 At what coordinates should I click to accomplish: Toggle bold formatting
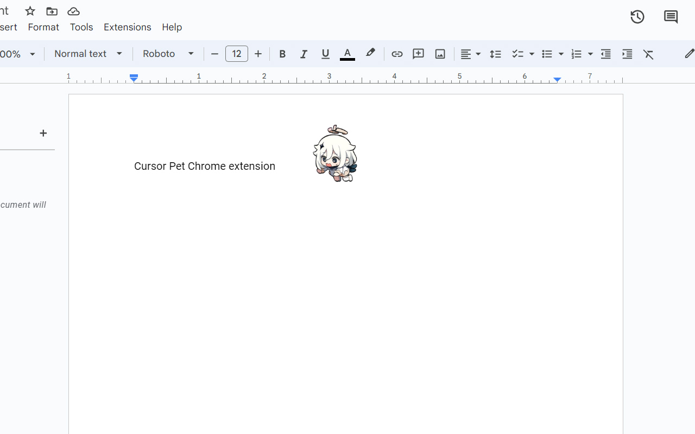pyautogui.click(x=282, y=54)
